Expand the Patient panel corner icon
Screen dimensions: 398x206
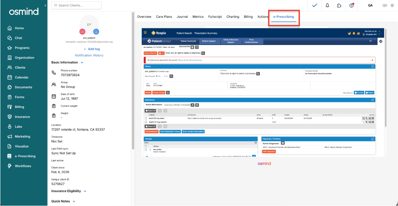pos(373,66)
